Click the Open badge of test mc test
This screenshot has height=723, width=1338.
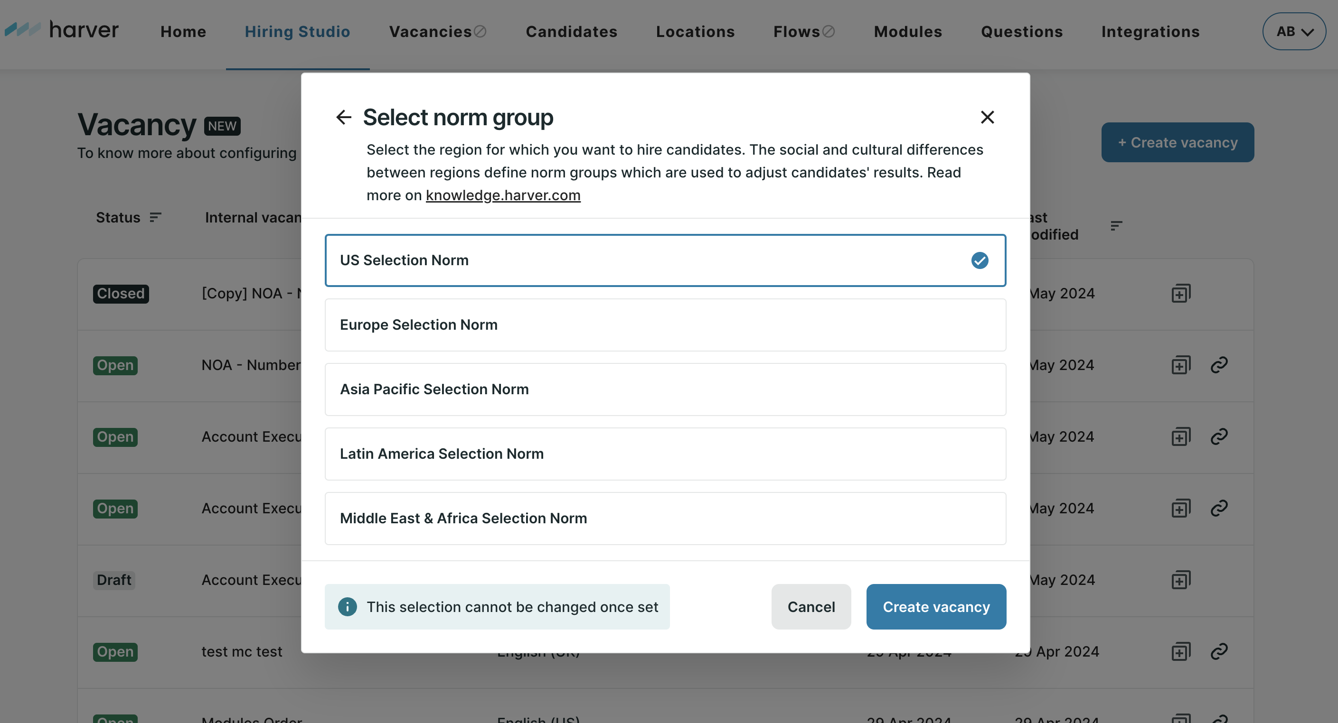point(115,652)
